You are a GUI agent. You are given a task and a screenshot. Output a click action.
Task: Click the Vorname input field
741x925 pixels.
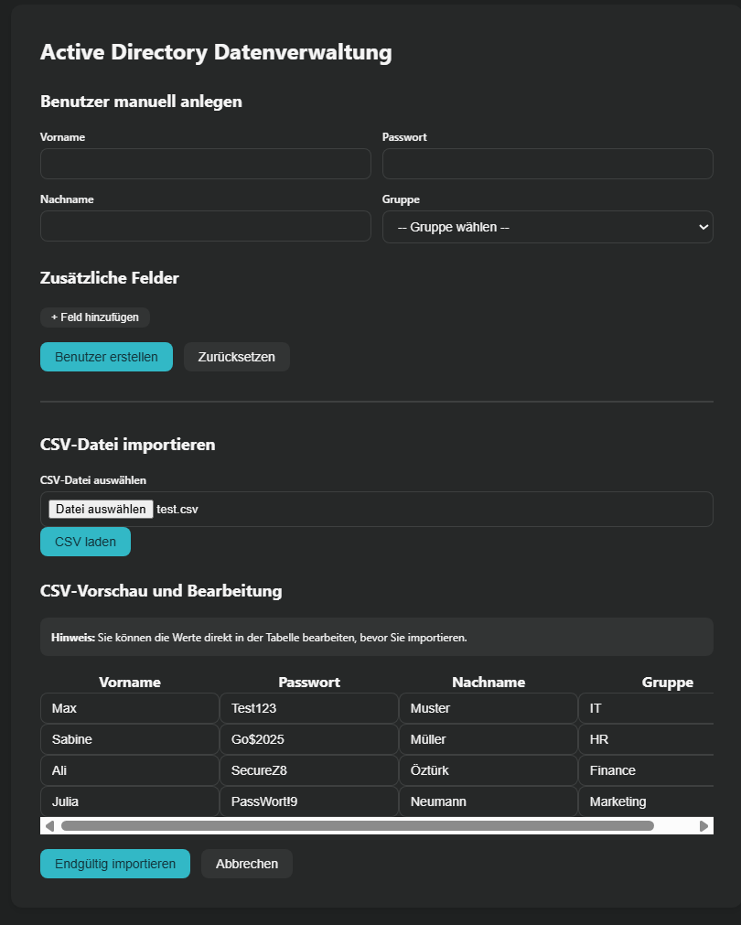205,164
